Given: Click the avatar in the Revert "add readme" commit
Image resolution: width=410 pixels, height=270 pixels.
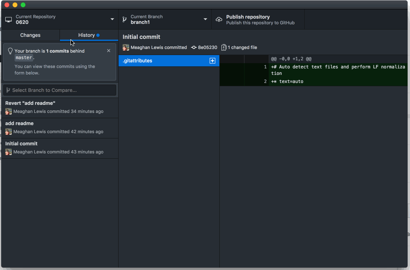Looking at the screenshot, I should pos(8,111).
